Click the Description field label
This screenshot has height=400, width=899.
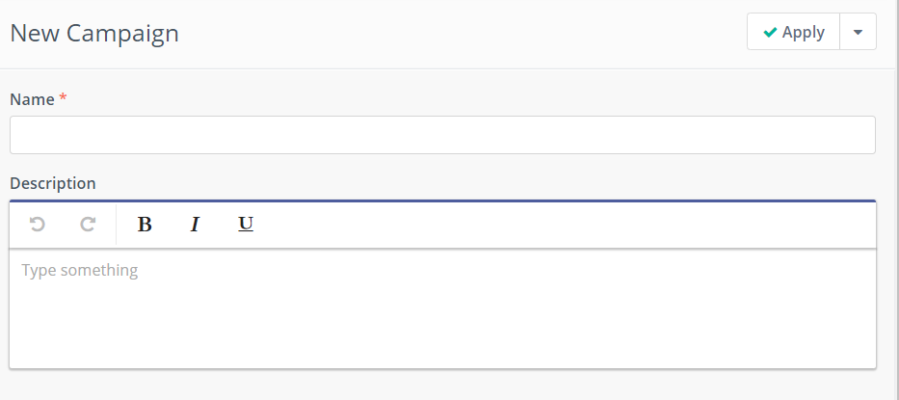pyautogui.click(x=53, y=183)
